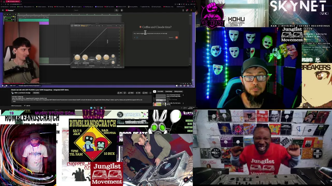The width and height of the screenshot is (332, 186).
Task: Select the Sound design filter chip
Action: pos(169,91)
